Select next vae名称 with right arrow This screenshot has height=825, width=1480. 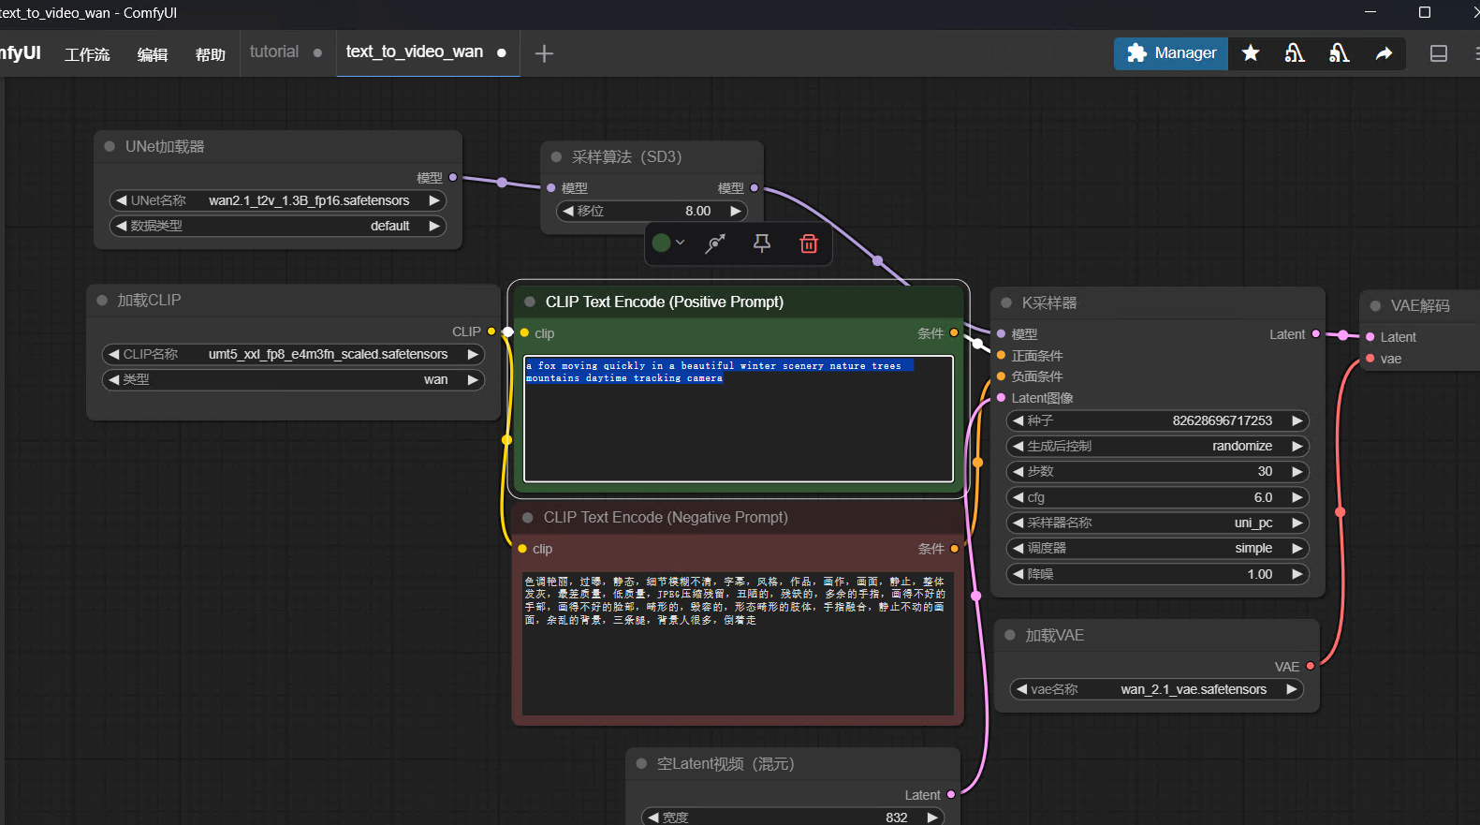click(1292, 689)
